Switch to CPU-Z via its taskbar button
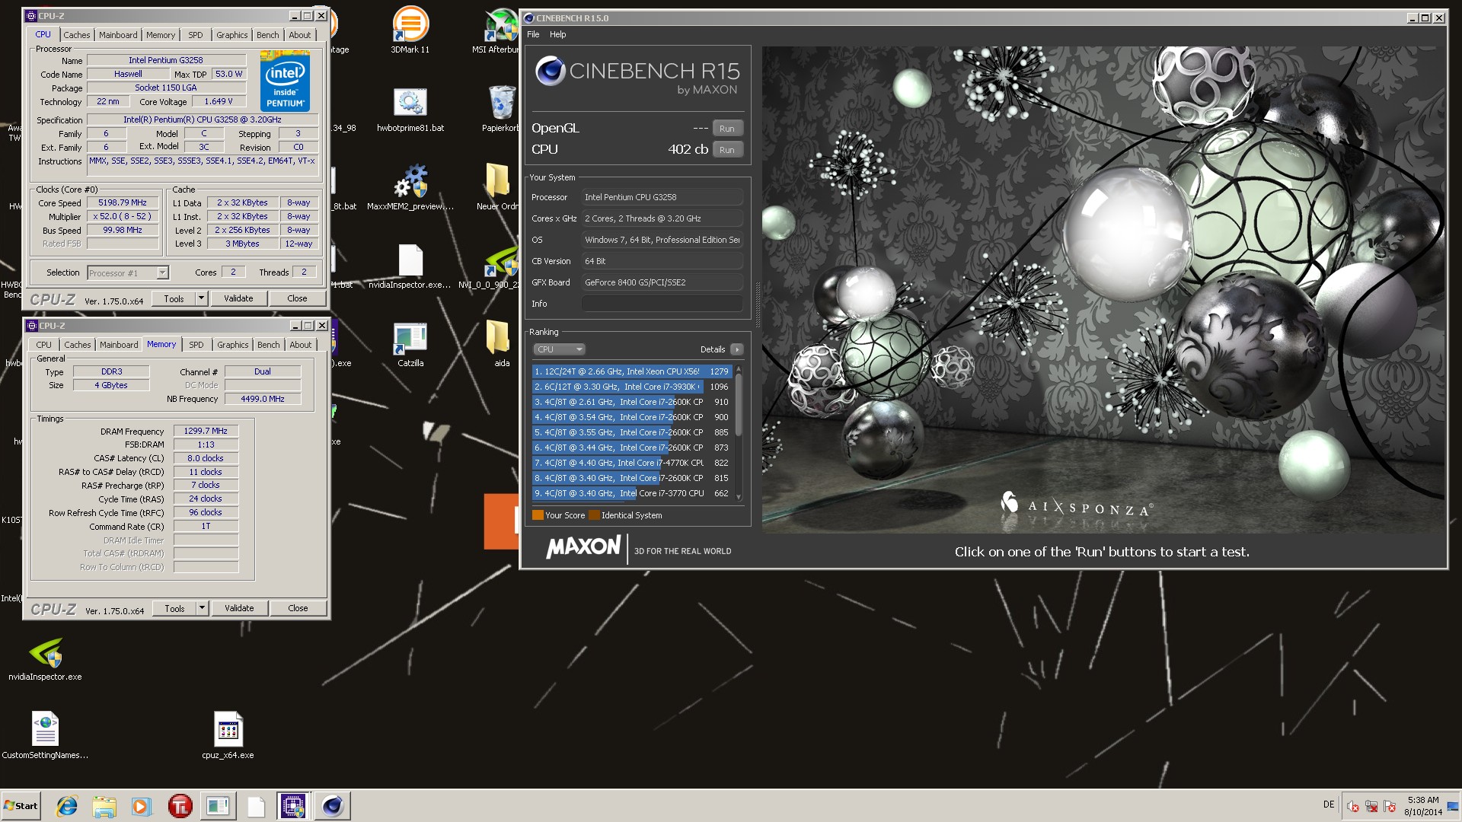The width and height of the screenshot is (1462, 822). point(293,806)
